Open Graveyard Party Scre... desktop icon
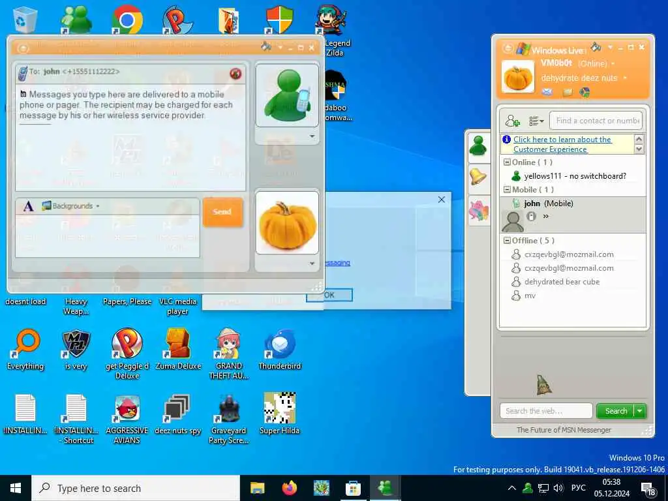This screenshot has height=501, width=668. point(228,418)
